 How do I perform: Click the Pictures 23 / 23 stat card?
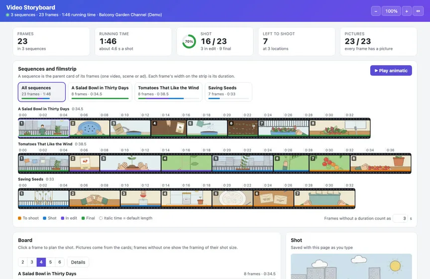[x=378, y=41]
